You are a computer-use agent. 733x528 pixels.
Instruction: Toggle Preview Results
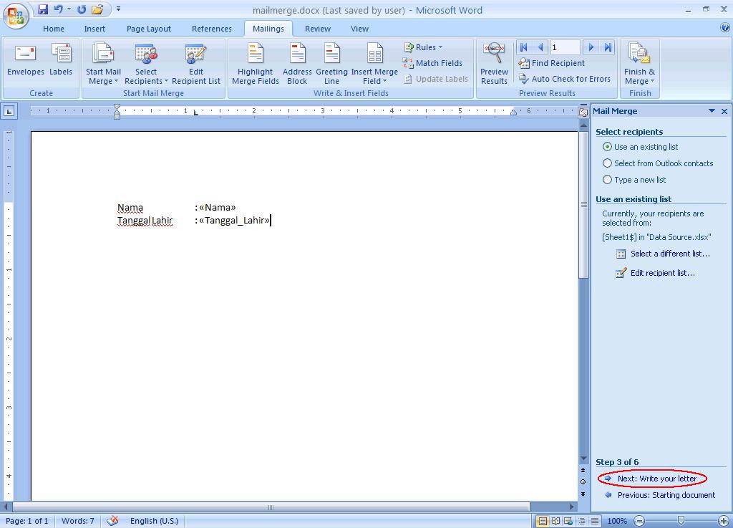point(494,64)
